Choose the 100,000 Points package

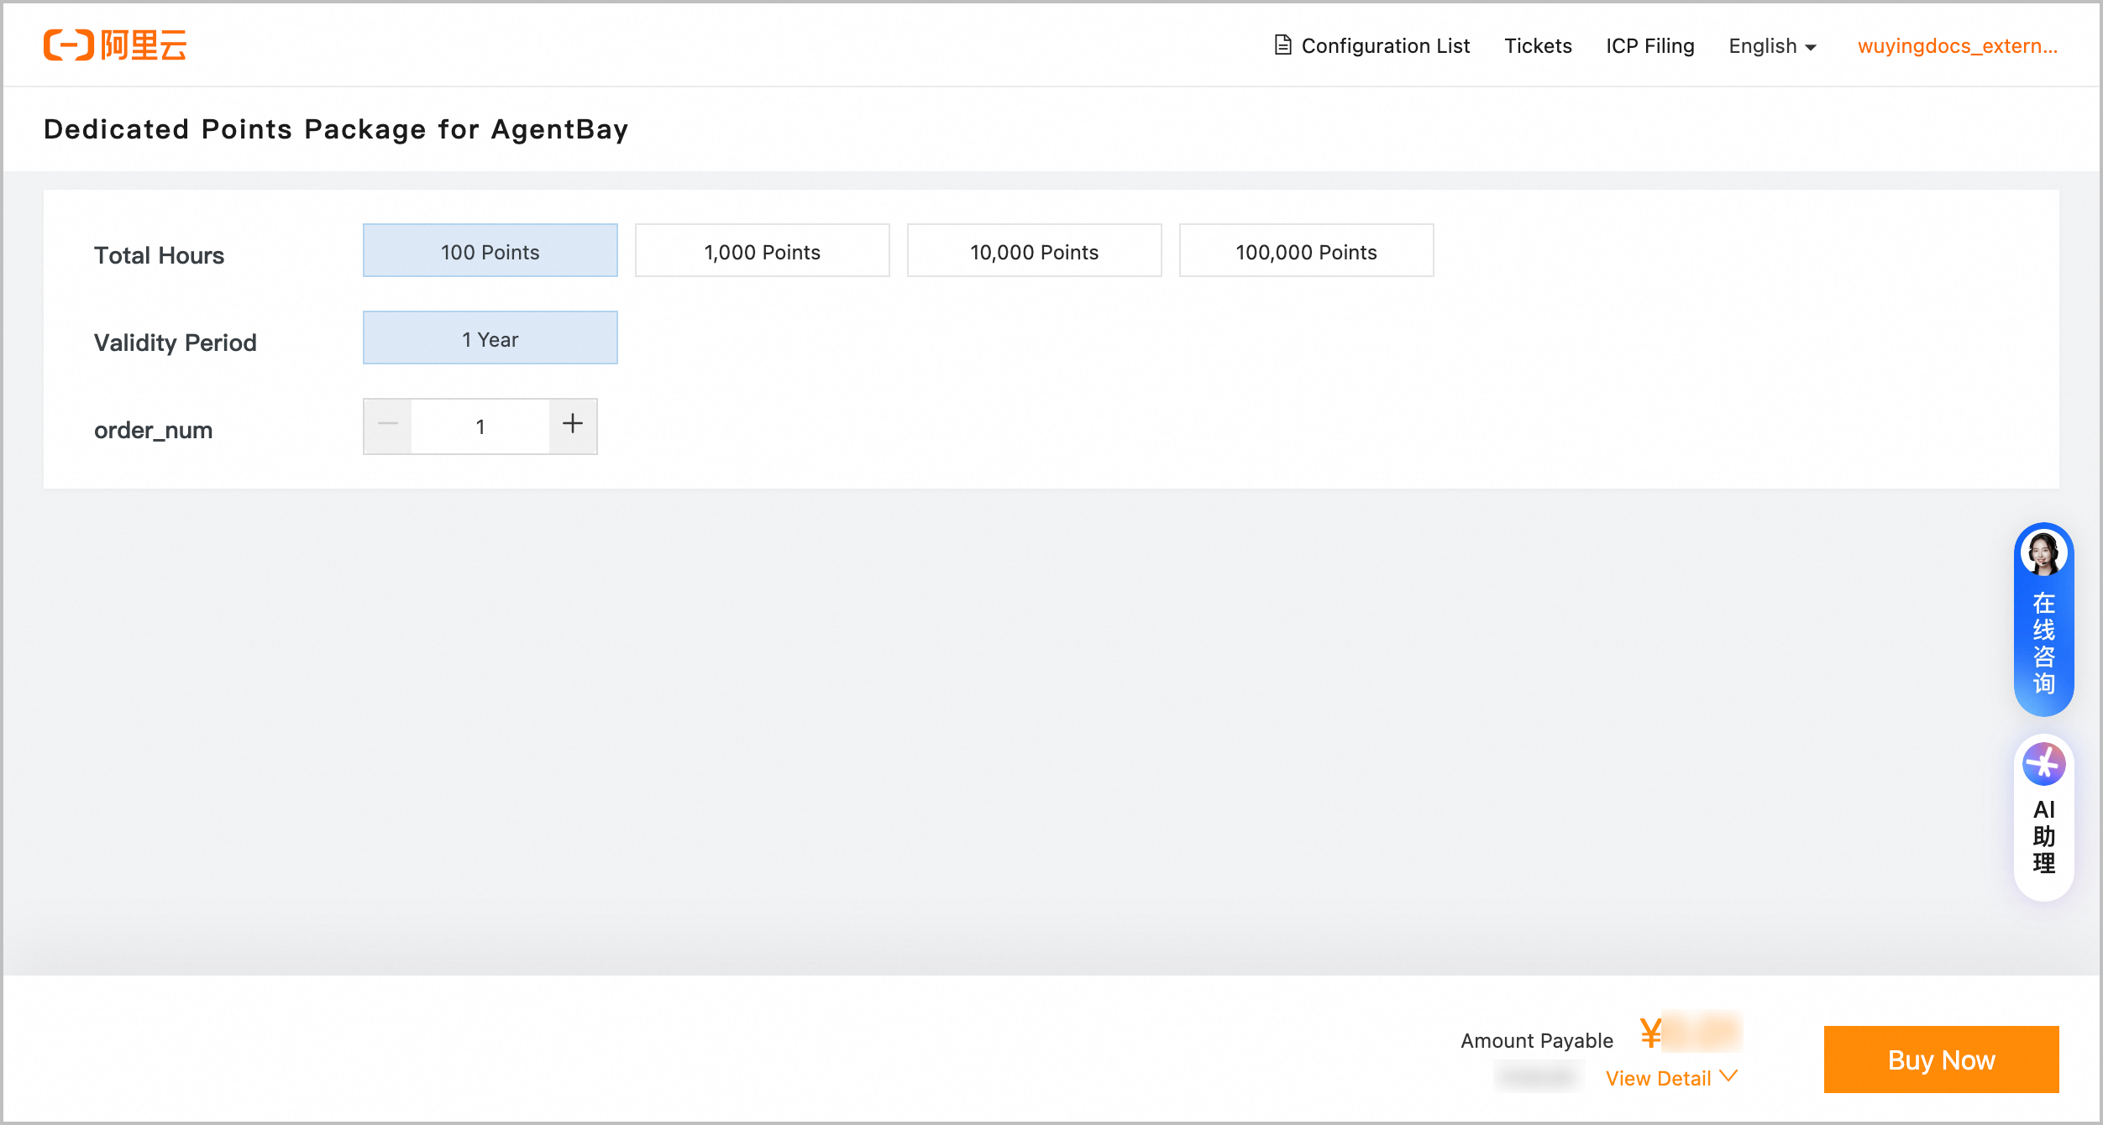click(1306, 251)
